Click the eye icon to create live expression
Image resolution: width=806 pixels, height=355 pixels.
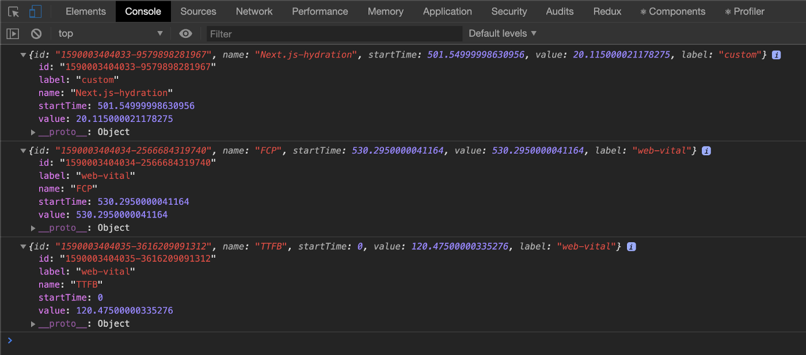click(185, 33)
